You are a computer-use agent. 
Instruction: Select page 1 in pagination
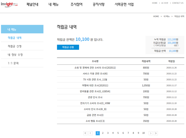[98, 133]
